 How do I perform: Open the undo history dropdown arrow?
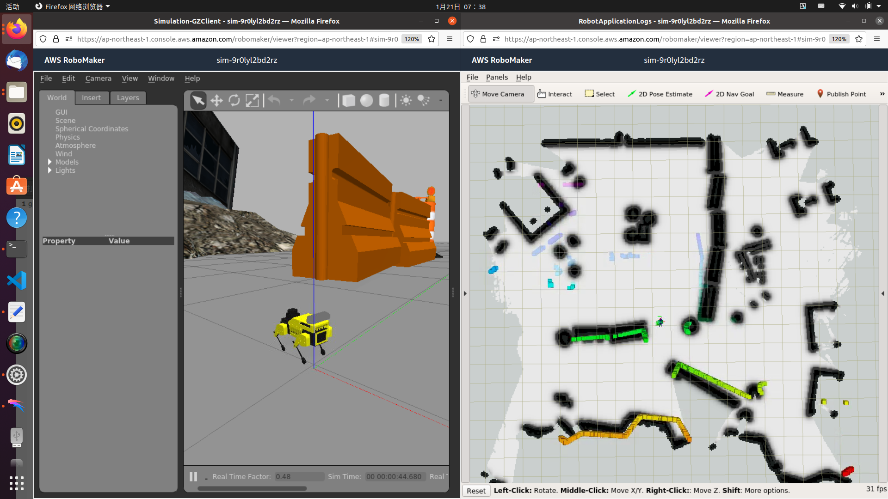tap(291, 100)
